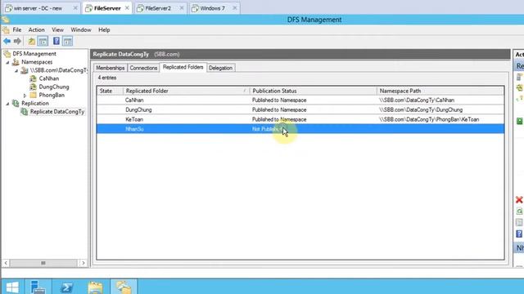Click \\SBB.com\DataCongTy\CaNhan namespace path cell
The image size is (524, 294).
point(417,100)
